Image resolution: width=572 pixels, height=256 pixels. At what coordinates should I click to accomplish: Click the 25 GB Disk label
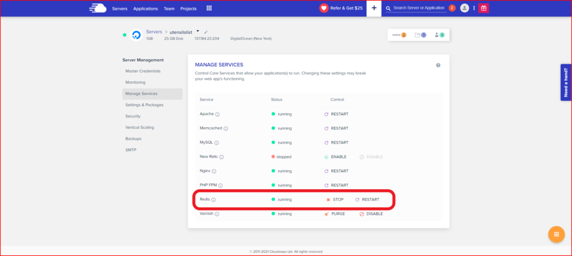pyautogui.click(x=174, y=38)
